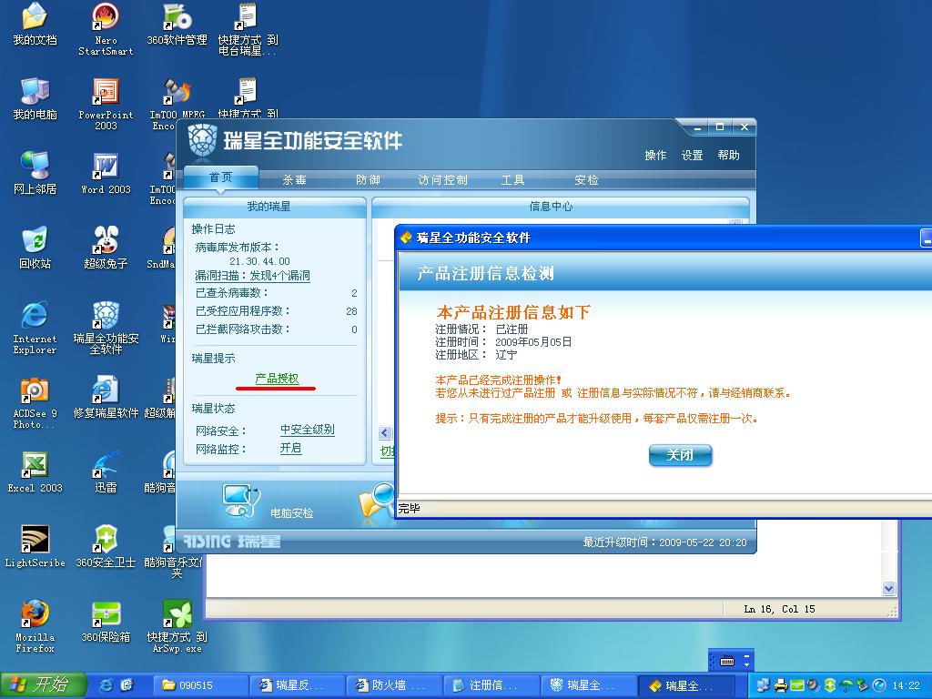932x699 pixels.
Task: Switch to 工具 tab
Action: point(512,179)
